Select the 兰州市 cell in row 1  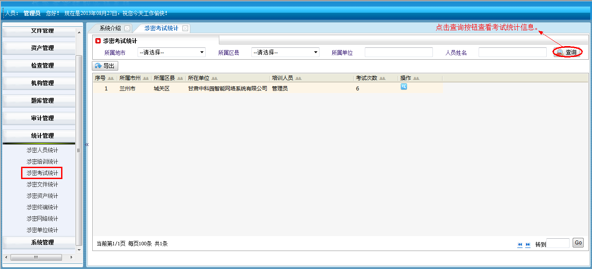(127, 88)
